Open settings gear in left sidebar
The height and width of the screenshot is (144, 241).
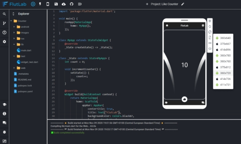4,42
